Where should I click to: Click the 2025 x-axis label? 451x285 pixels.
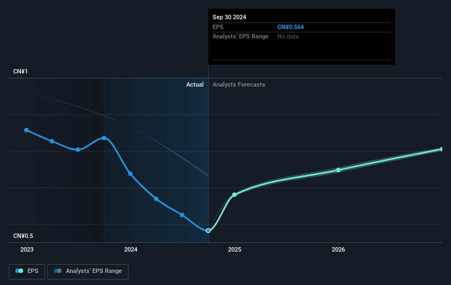click(235, 249)
